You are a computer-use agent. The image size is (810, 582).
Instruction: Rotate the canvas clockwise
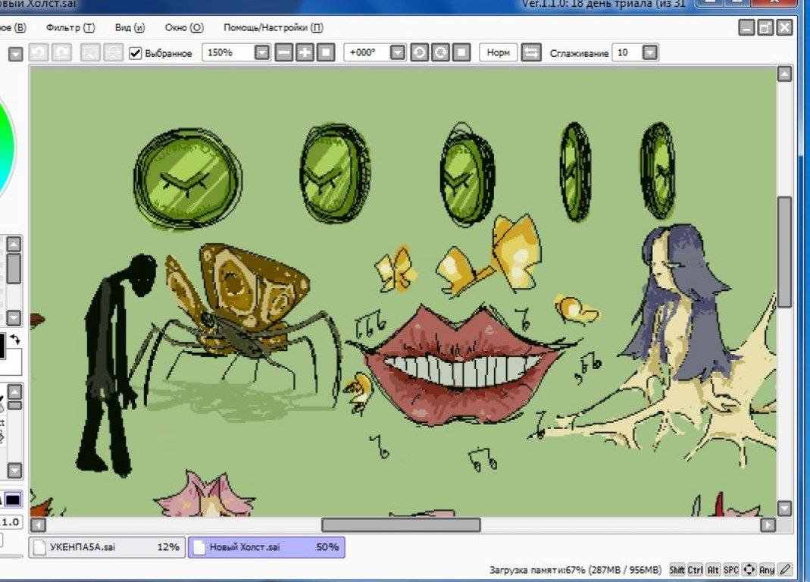click(441, 53)
